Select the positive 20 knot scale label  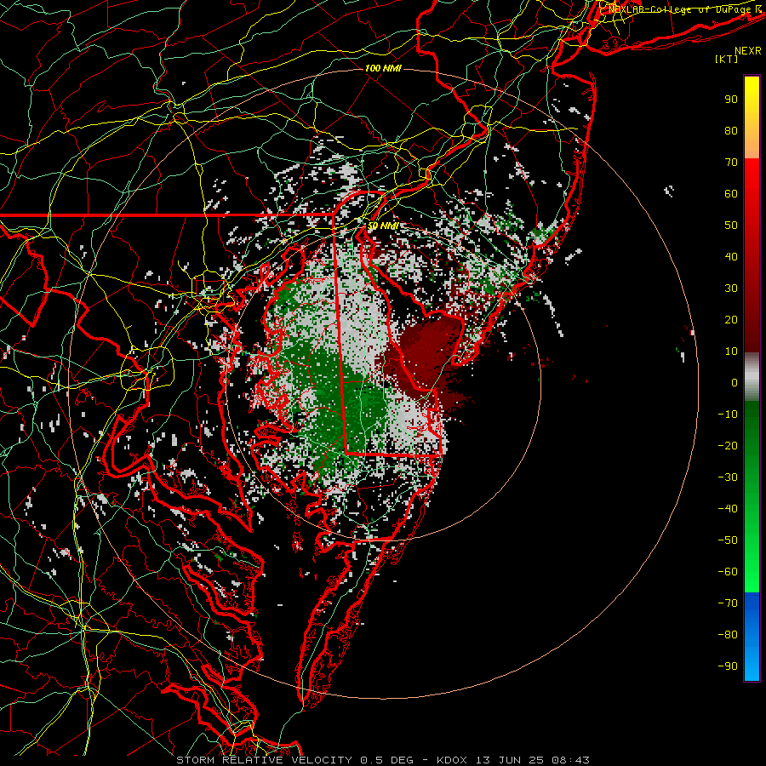(731, 320)
